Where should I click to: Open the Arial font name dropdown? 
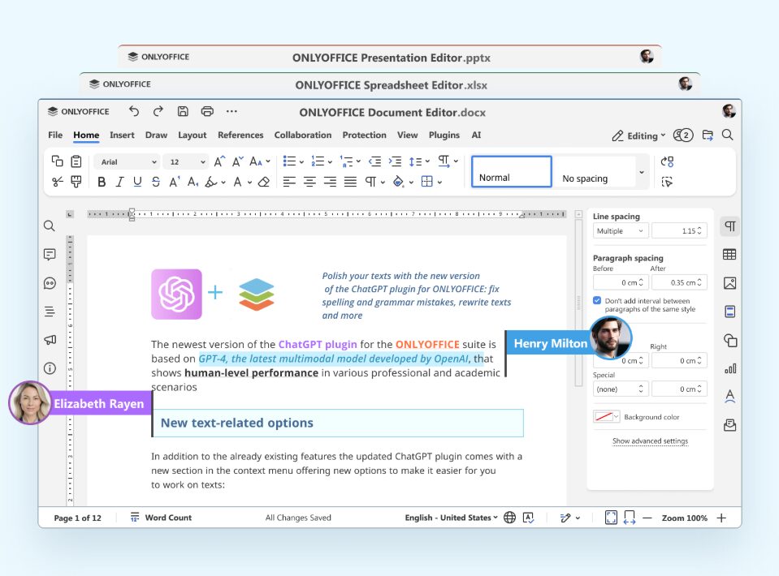tap(127, 161)
